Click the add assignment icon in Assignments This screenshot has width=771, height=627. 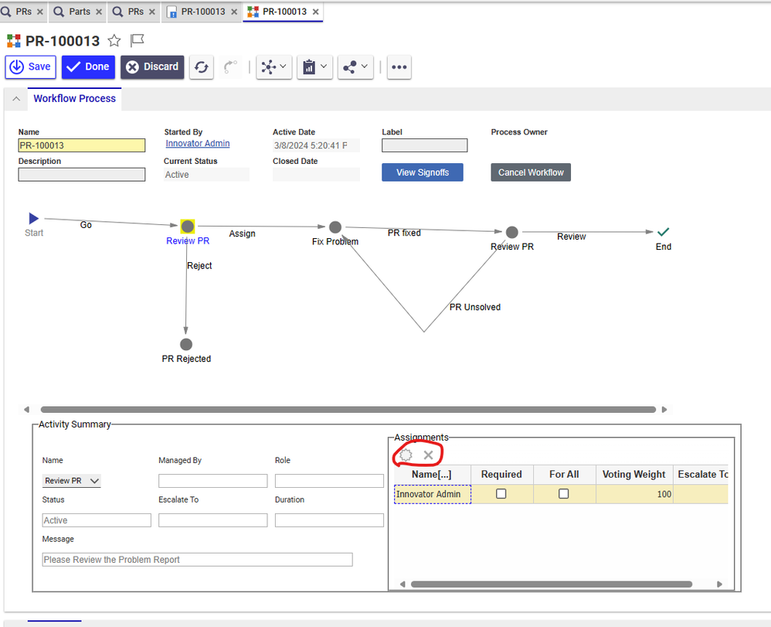406,455
